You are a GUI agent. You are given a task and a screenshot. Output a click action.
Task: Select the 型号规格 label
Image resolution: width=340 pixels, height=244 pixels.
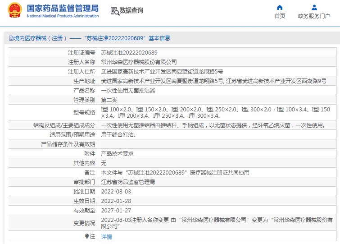tap(84, 112)
